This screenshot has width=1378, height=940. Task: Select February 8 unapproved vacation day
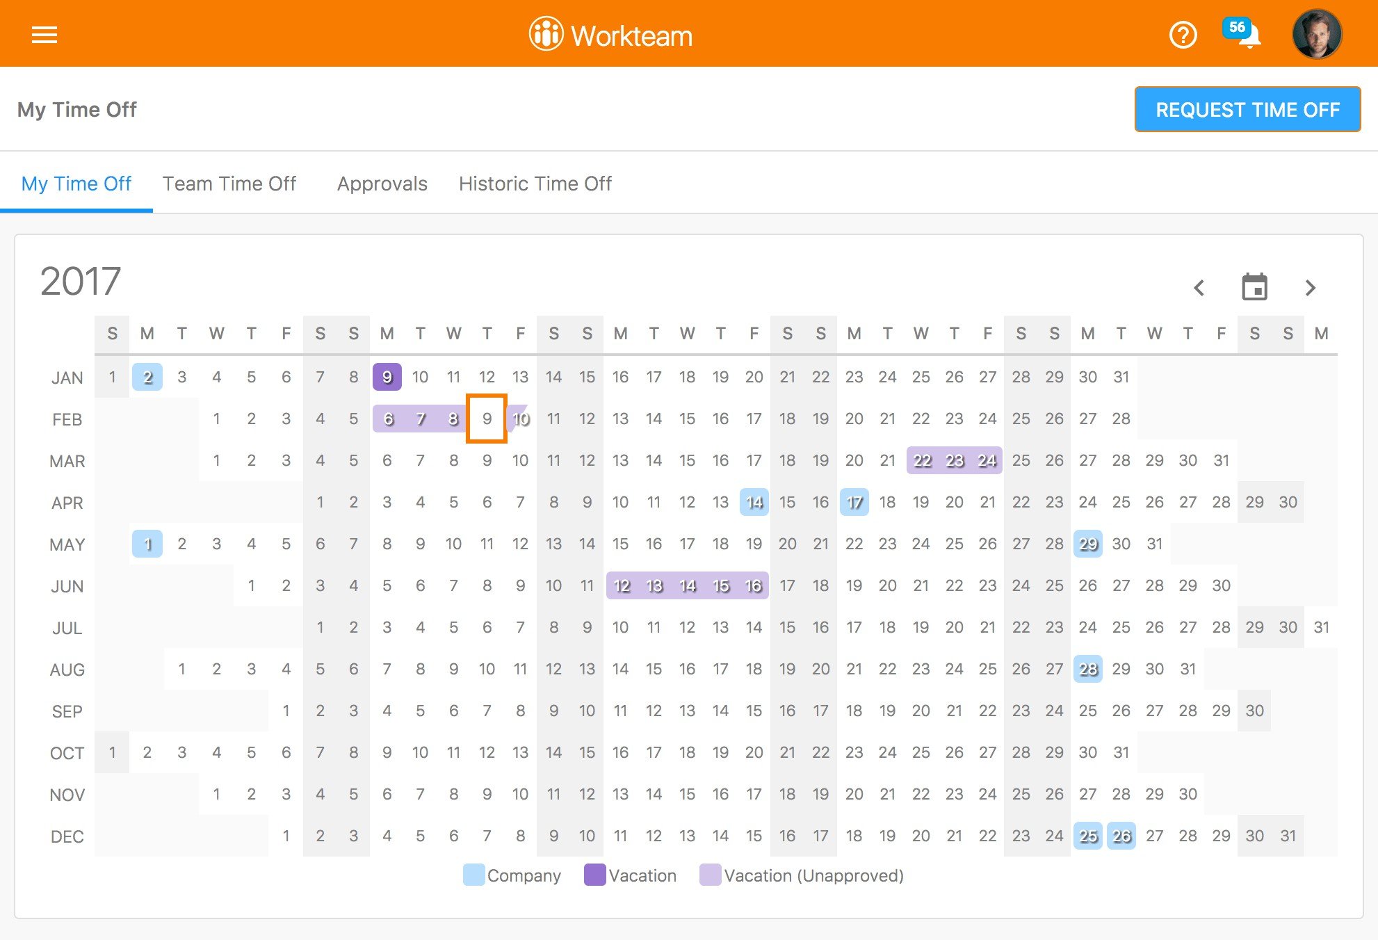pos(453,419)
